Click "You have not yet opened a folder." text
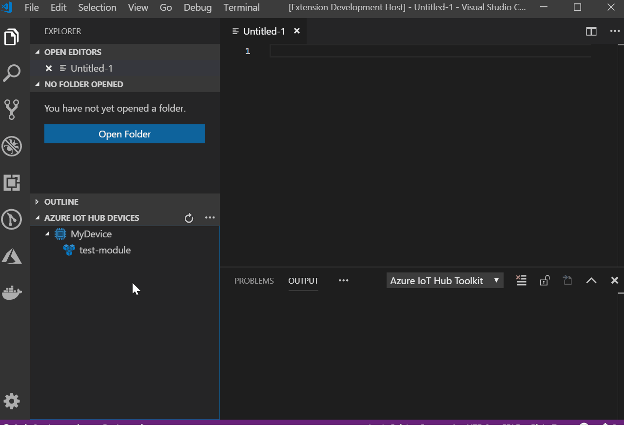The height and width of the screenshot is (425, 624). [x=115, y=108]
